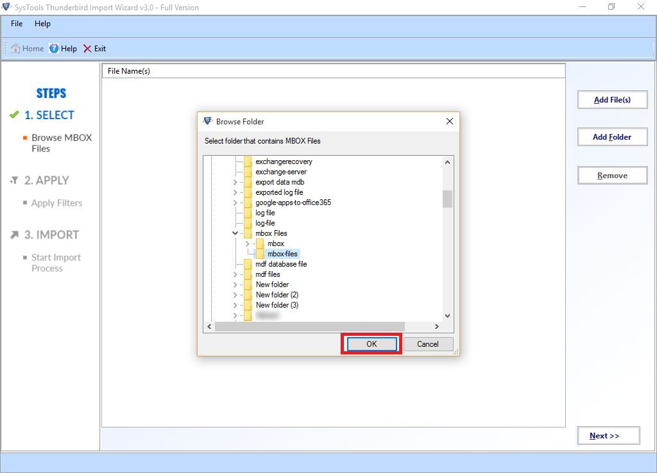Open the Help menu in menu bar

(x=42, y=24)
